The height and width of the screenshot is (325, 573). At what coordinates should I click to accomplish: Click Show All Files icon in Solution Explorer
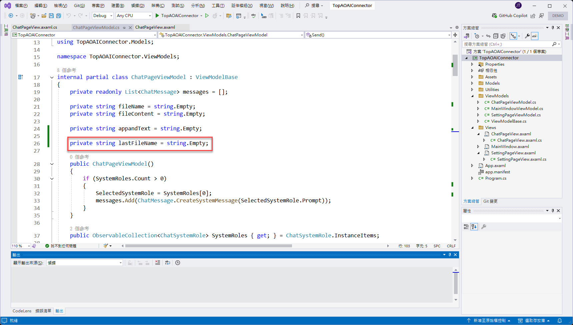[x=503, y=36]
